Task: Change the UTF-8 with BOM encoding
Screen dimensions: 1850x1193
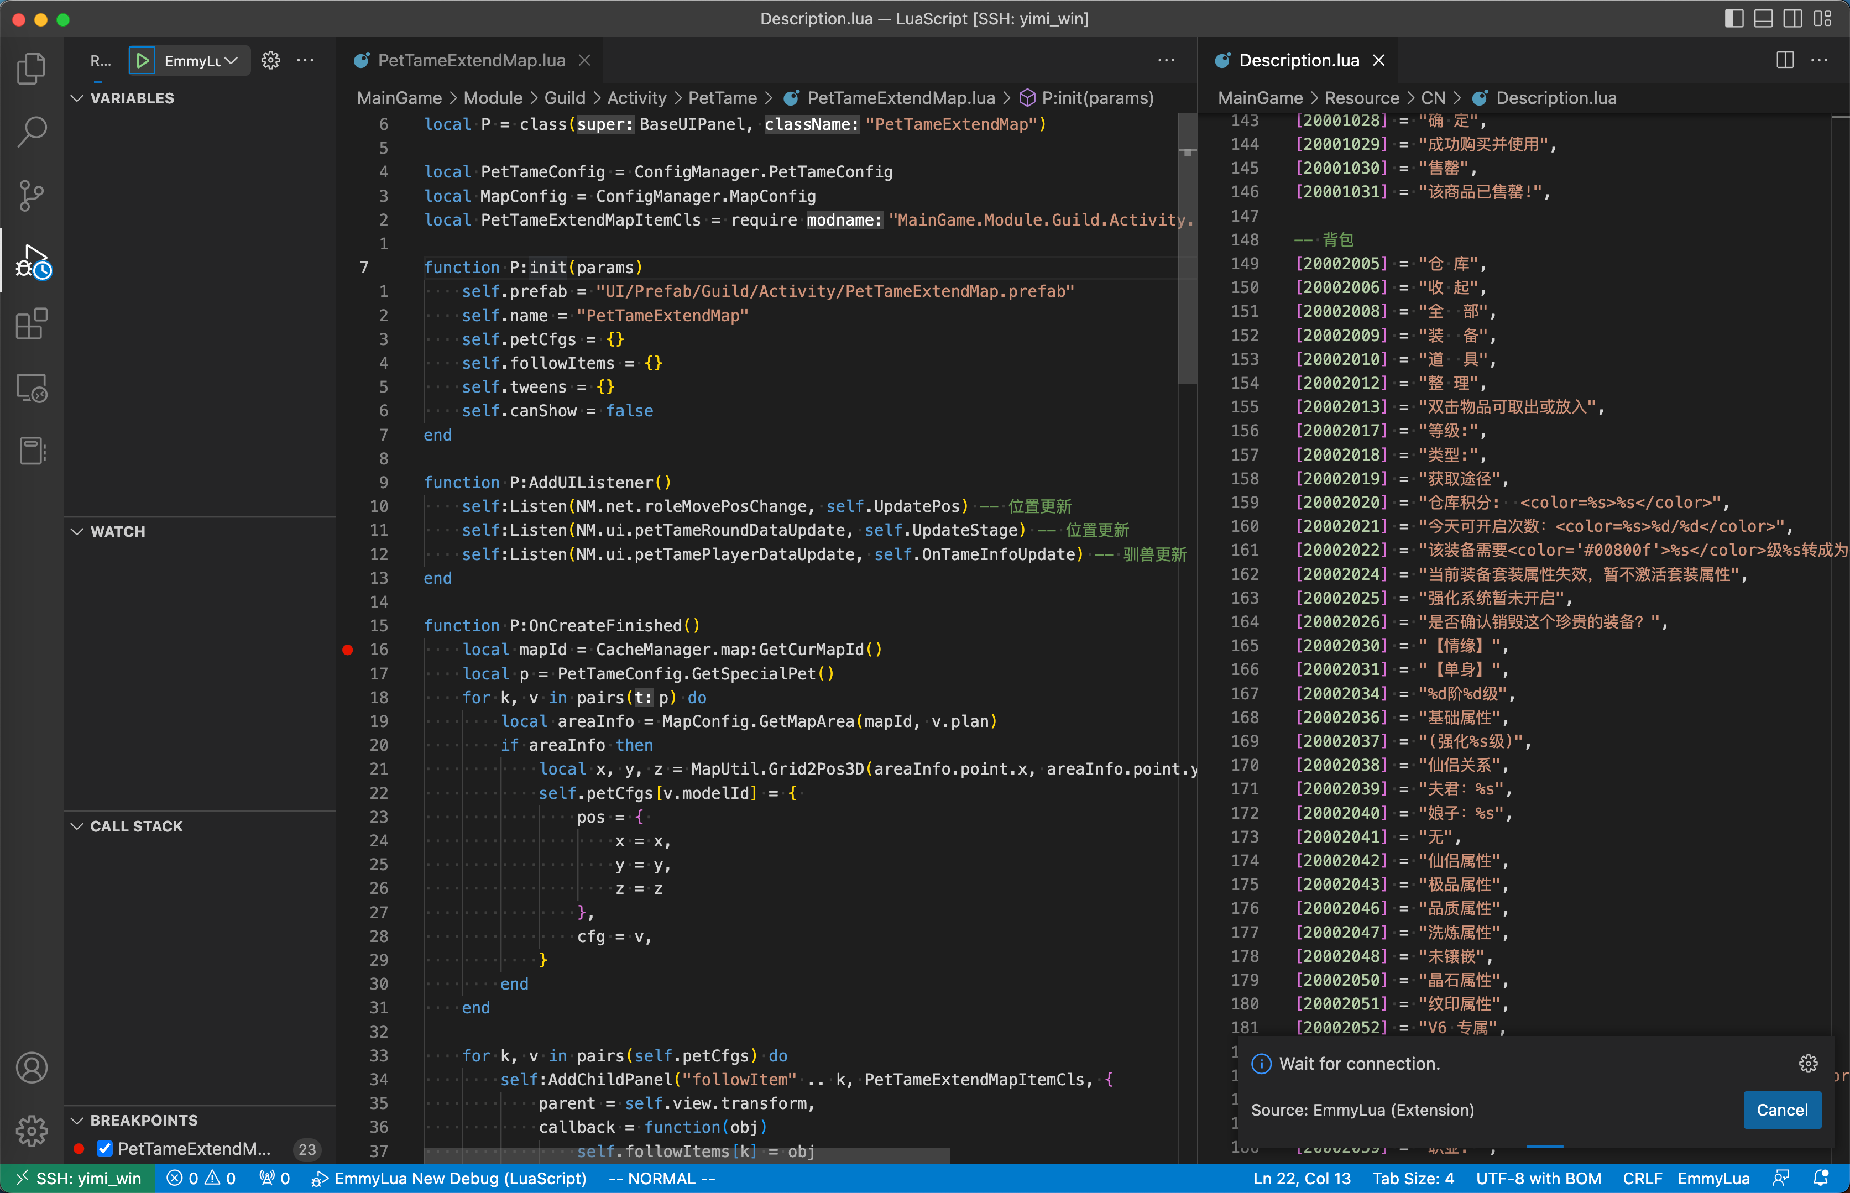Action: [x=1538, y=1178]
